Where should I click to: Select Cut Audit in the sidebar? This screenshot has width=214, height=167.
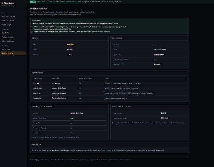5,33
